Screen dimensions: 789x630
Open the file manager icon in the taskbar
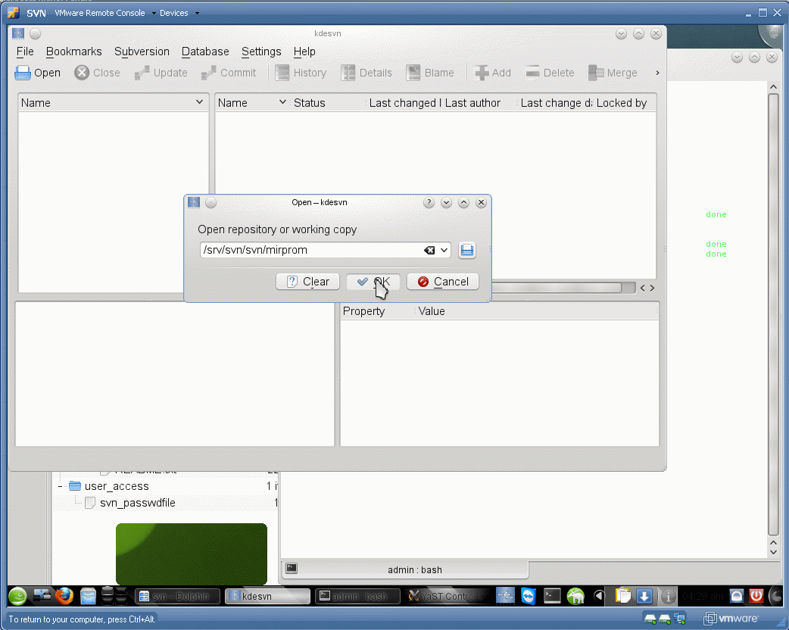tap(88, 596)
